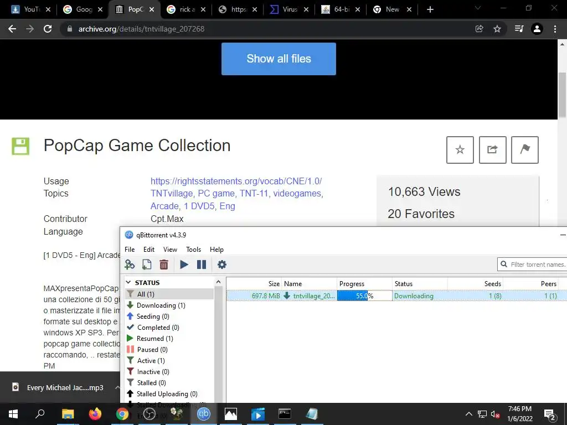The height and width of the screenshot is (425, 567).
Task: Click the muted volume tray icon
Action: tap(496, 414)
